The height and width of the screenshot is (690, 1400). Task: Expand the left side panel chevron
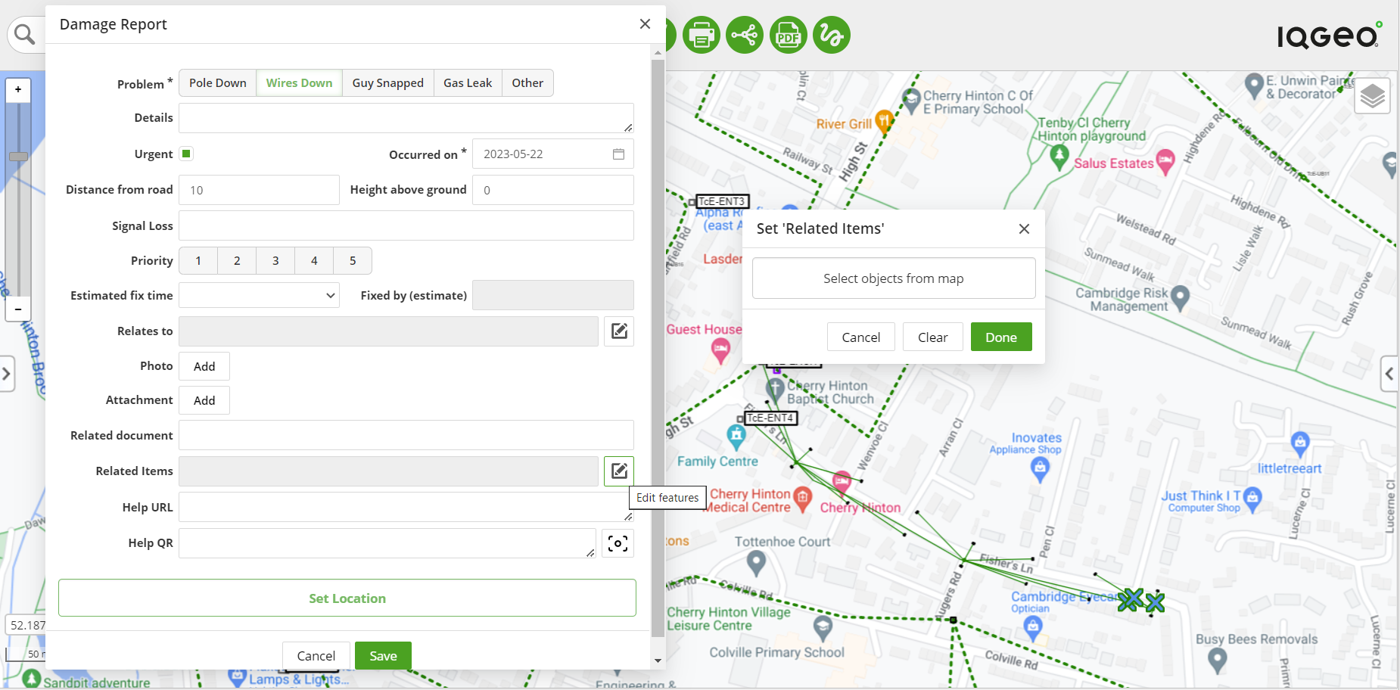[x=7, y=374]
